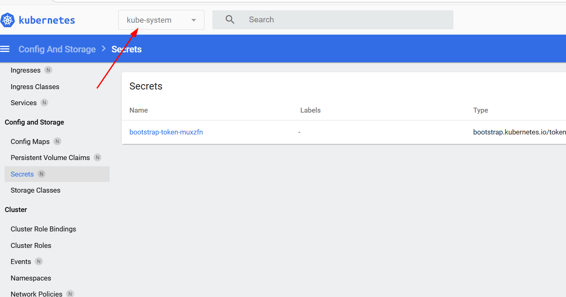Navigate to Services
The height and width of the screenshot is (297, 566).
coord(23,103)
